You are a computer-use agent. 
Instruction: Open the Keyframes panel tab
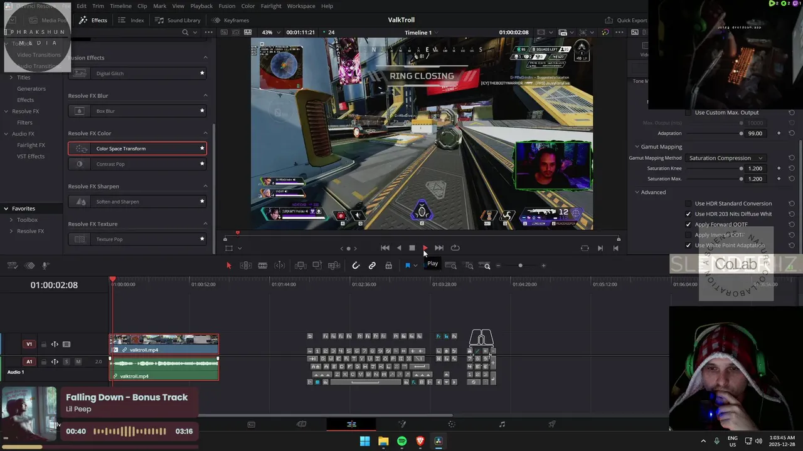click(x=230, y=20)
